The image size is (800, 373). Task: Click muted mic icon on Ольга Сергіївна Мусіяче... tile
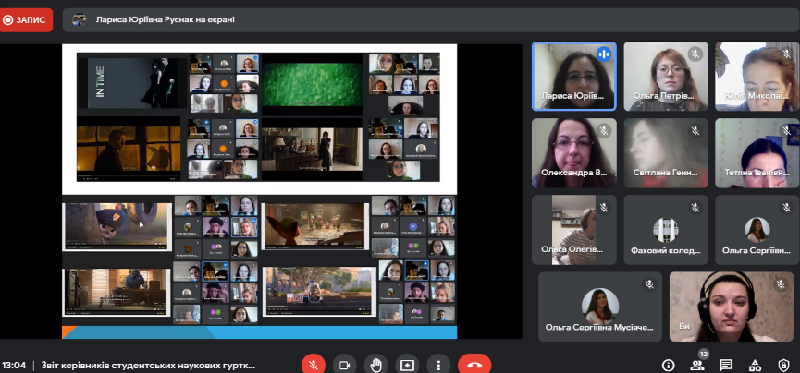click(649, 284)
